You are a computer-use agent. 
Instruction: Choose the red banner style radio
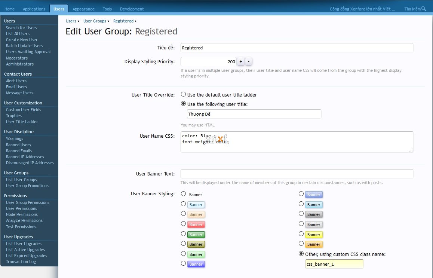[184, 224]
